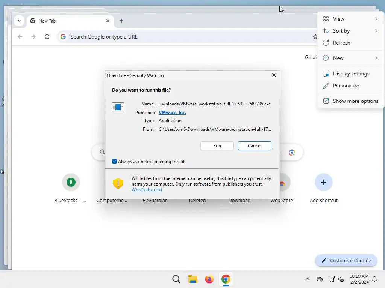
Task: Click the Chrome taskbar icon
Action: pos(226,279)
